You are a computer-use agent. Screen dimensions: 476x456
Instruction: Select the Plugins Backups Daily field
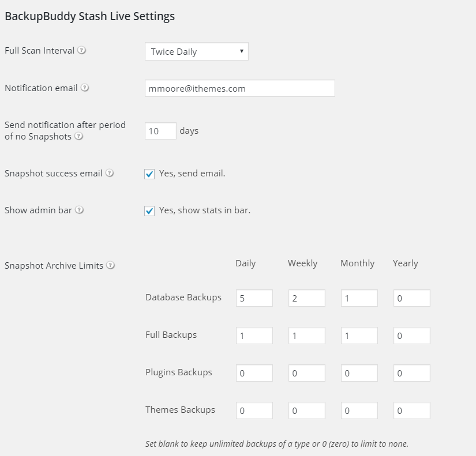click(x=254, y=373)
